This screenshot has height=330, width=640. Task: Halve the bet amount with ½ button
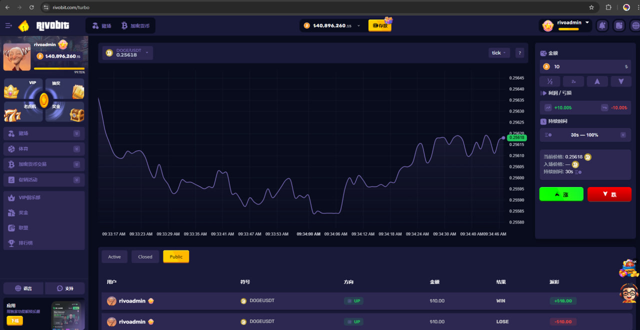click(x=550, y=81)
